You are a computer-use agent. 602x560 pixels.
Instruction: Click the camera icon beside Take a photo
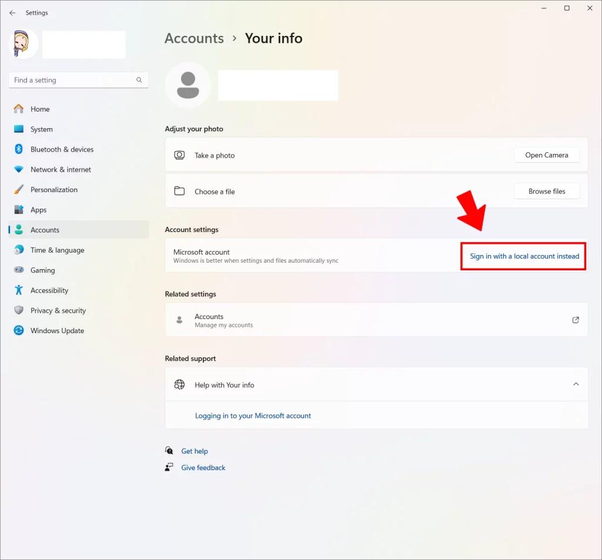pyautogui.click(x=179, y=155)
